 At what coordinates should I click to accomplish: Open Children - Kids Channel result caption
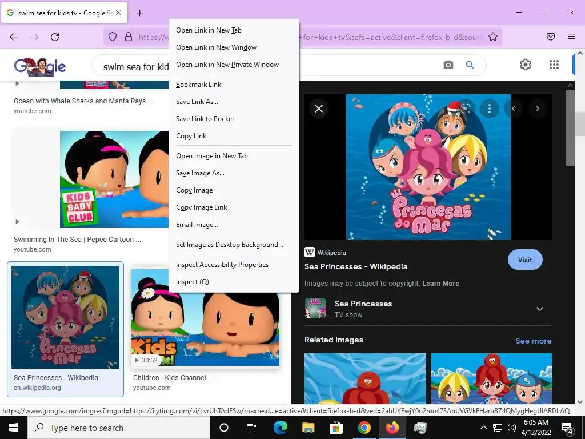(173, 378)
